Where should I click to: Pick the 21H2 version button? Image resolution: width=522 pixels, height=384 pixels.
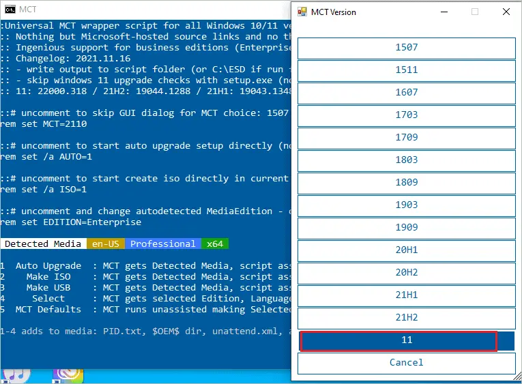[x=407, y=318]
